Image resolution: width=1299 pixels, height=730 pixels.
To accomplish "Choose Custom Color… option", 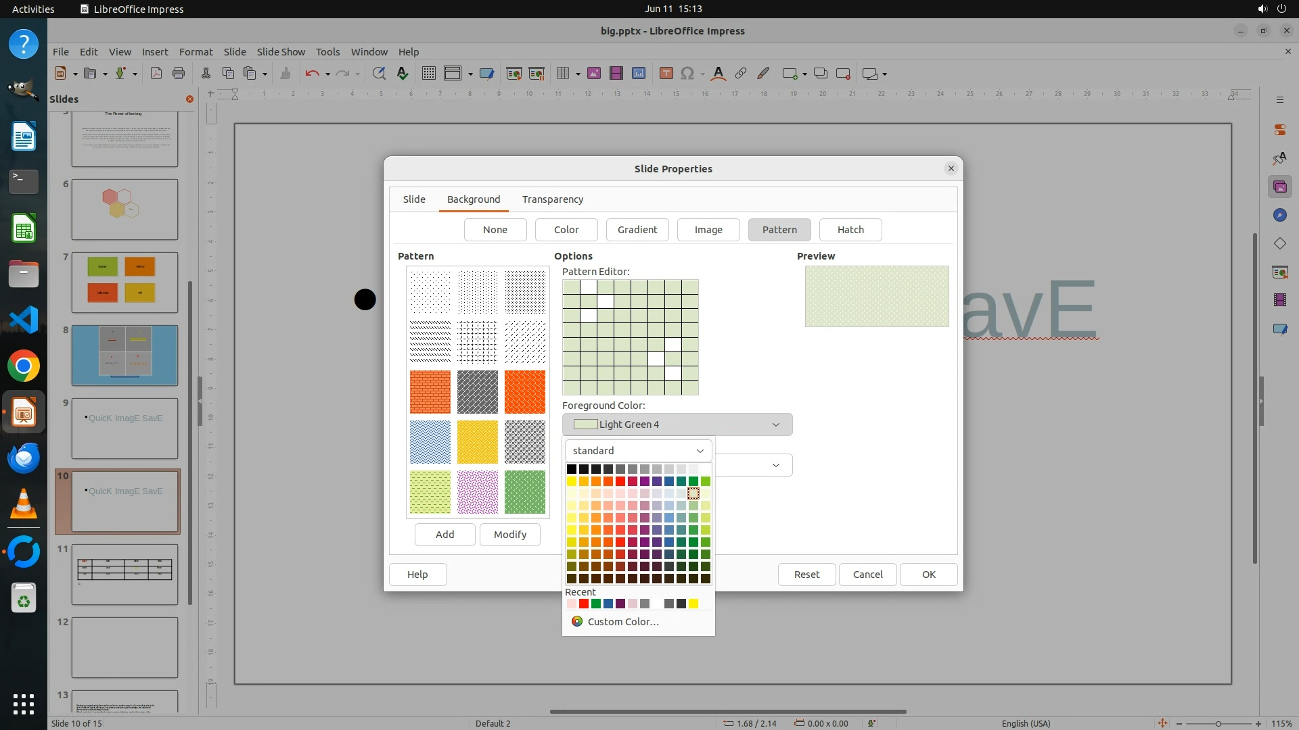I will coord(622,622).
